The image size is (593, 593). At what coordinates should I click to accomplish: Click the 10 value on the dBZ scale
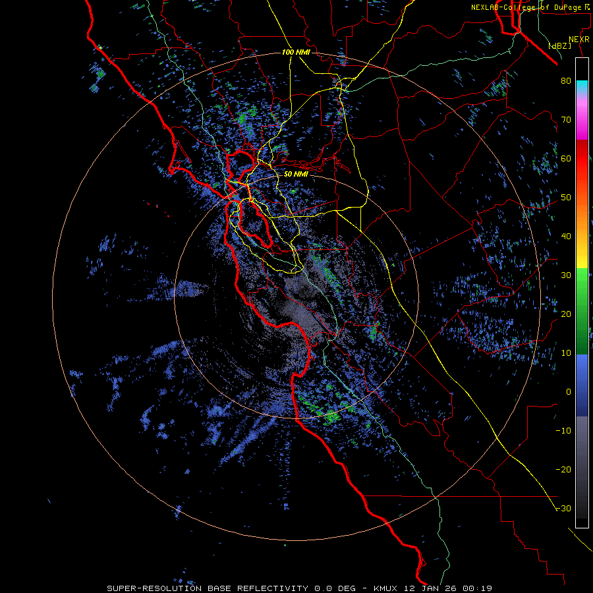click(566, 353)
